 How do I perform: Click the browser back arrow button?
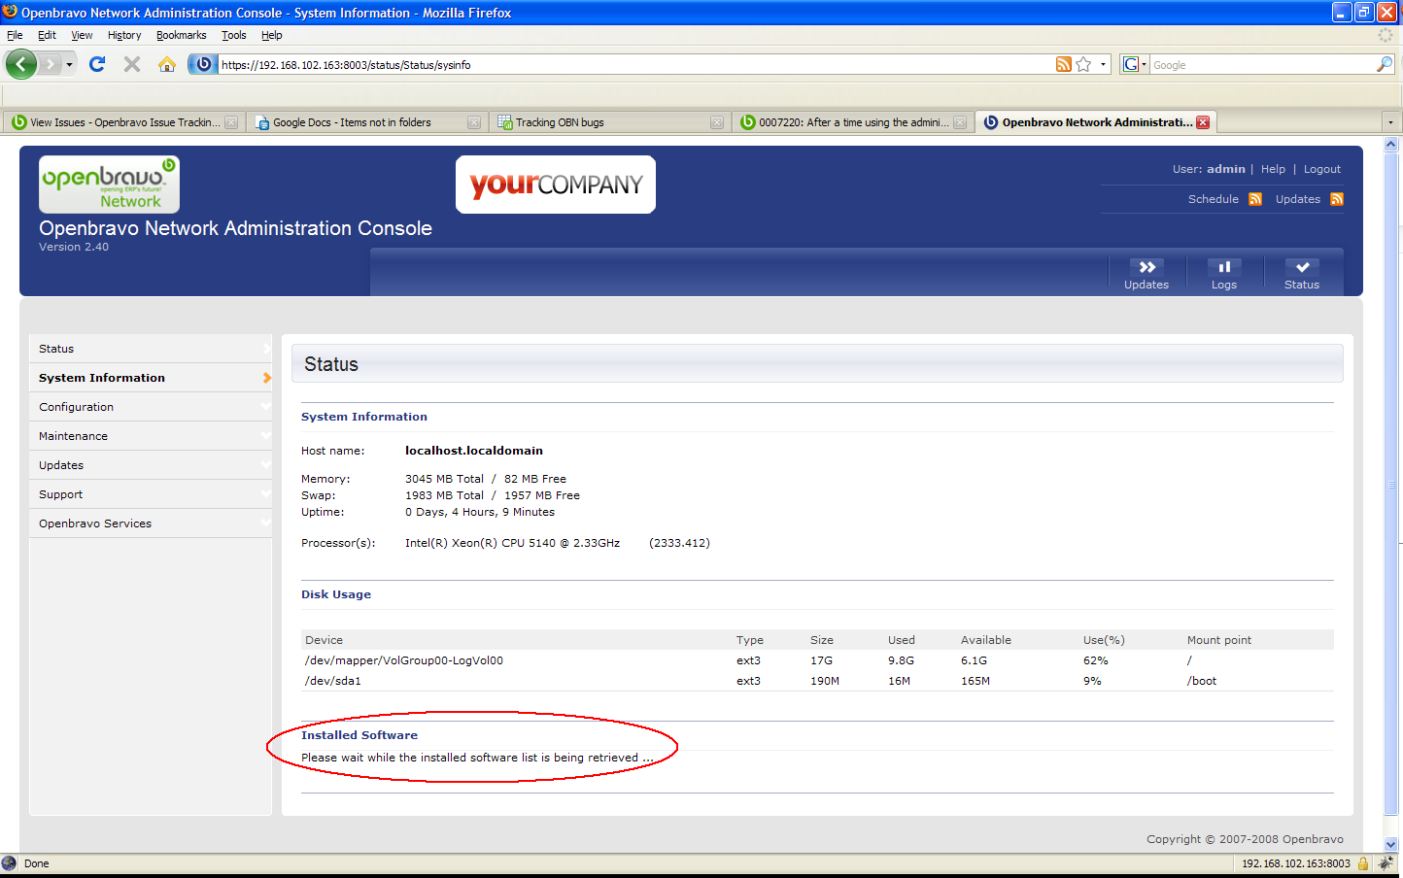pyautogui.click(x=20, y=64)
